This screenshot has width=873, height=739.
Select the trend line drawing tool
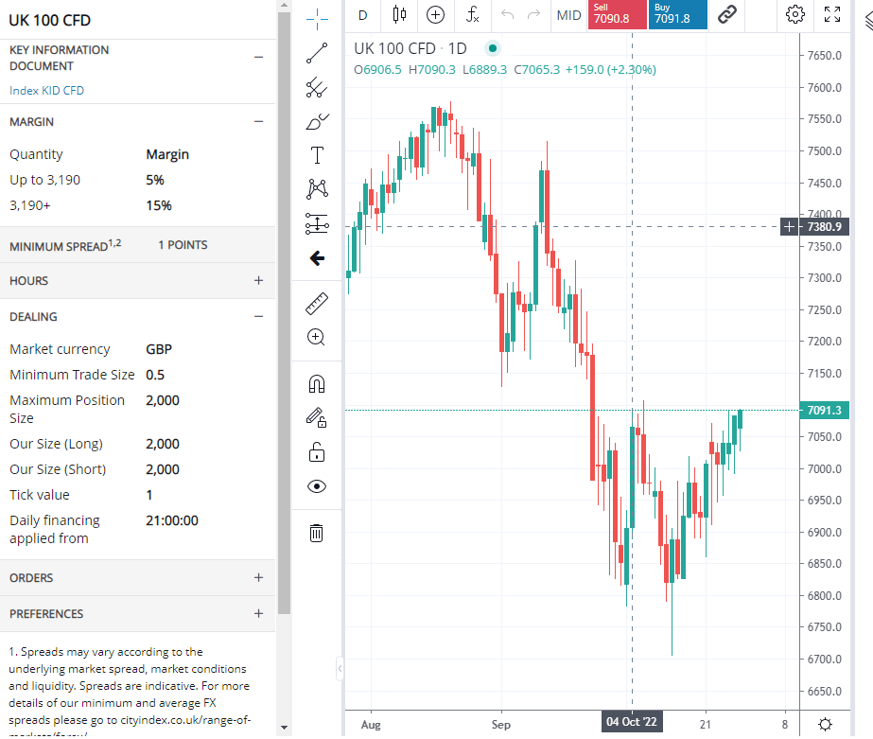coord(317,53)
